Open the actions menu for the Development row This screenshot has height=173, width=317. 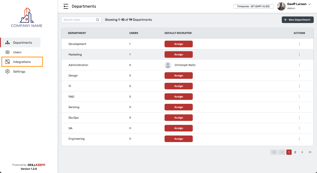coord(299,44)
